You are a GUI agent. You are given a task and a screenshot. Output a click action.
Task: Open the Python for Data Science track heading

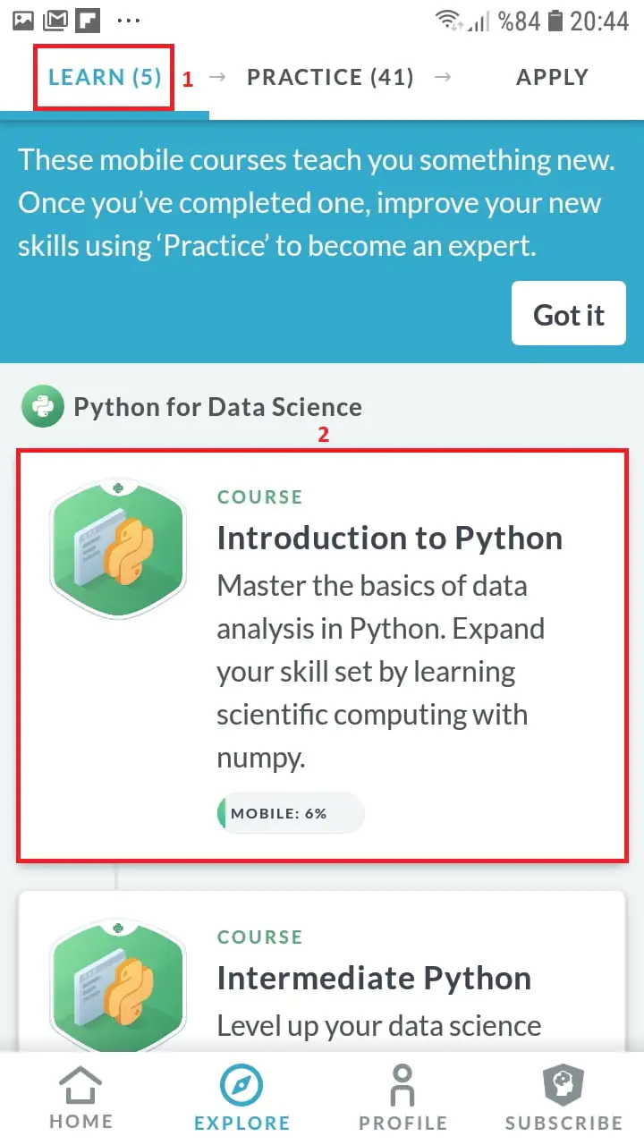[217, 408]
